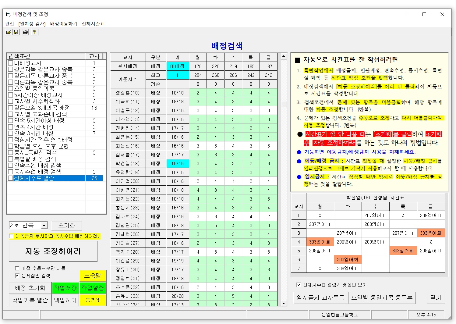Click the printer toolbar icon
456x324 pixels.
pyautogui.click(x=25, y=32)
